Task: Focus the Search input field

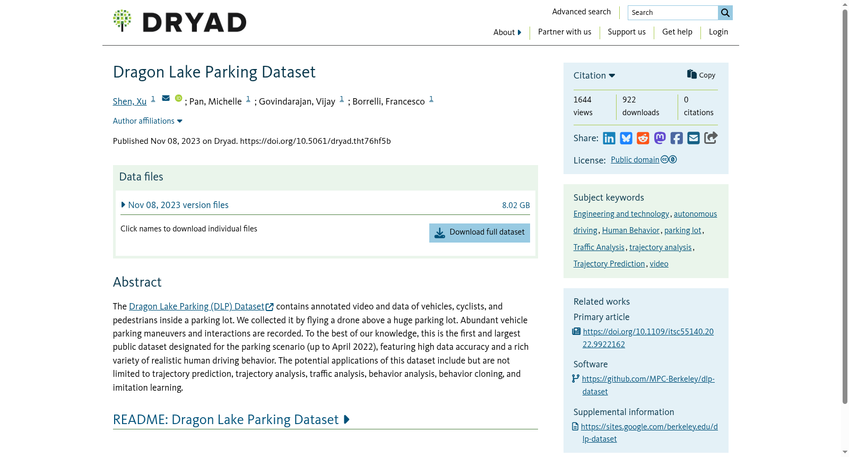Action: coord(673,13)
